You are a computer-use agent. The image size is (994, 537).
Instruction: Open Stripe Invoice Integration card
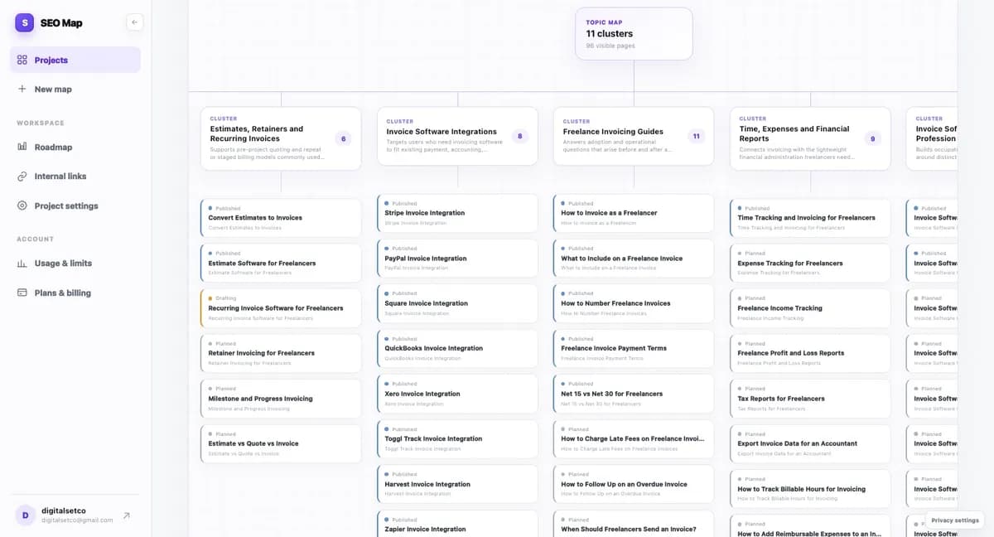[x=457, y=213]
